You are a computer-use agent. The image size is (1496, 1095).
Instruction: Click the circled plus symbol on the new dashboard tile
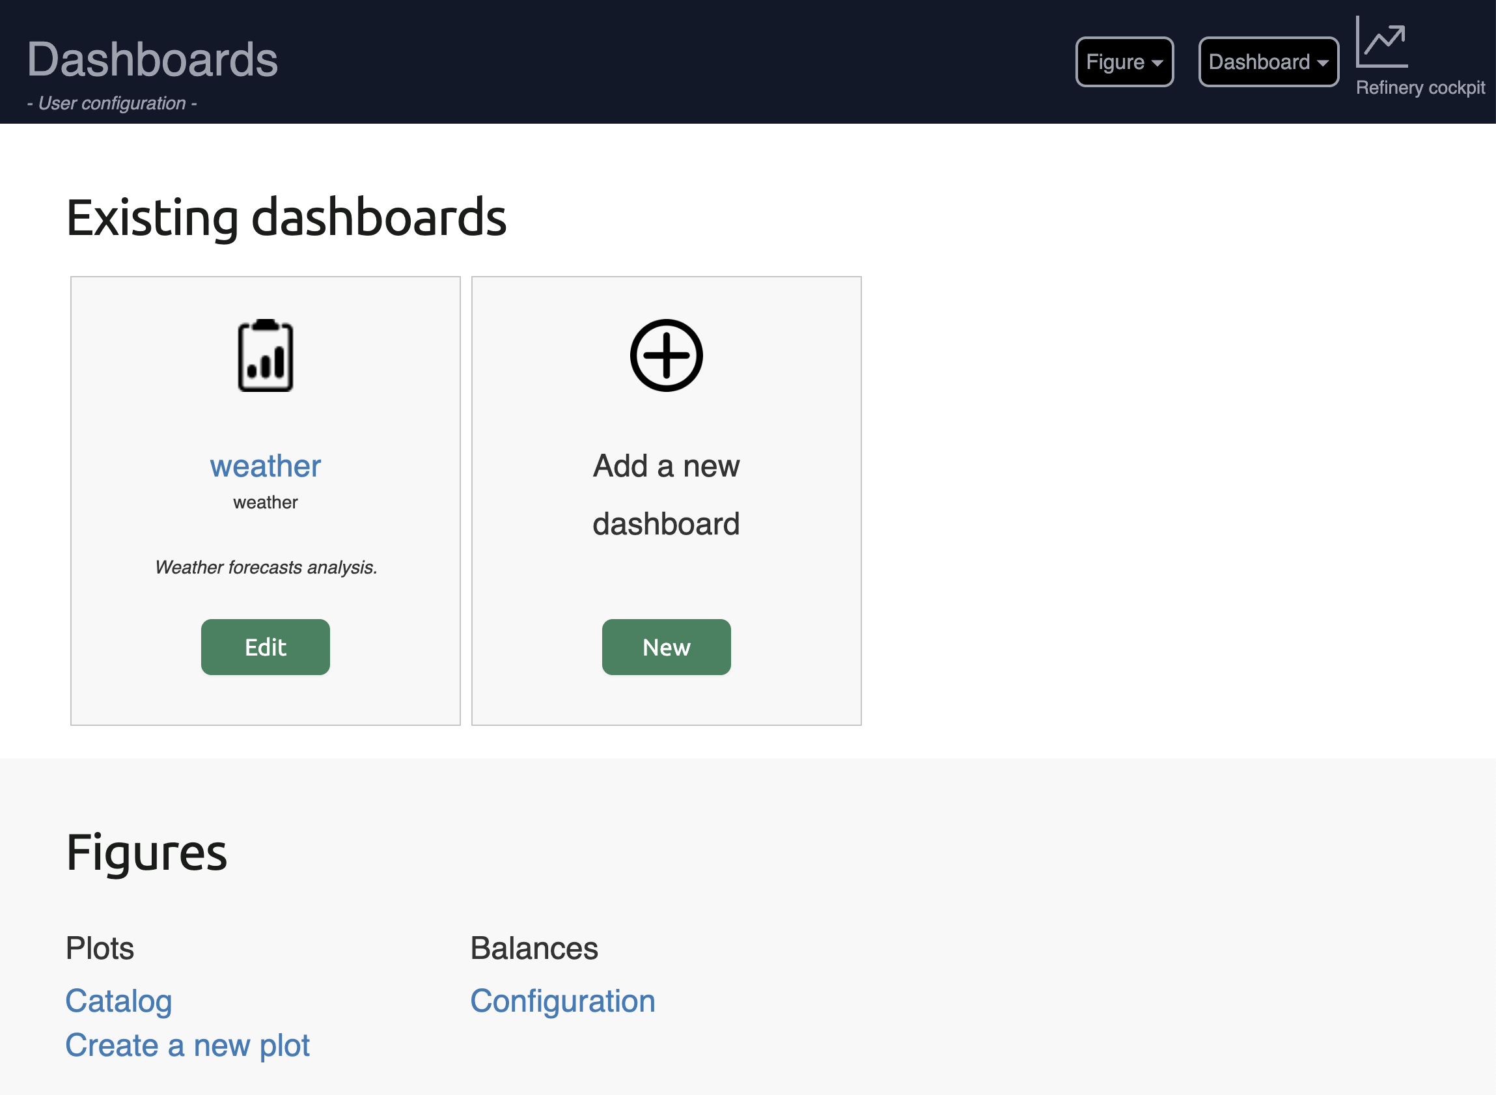pyautogui.click(x=665, y=355)
